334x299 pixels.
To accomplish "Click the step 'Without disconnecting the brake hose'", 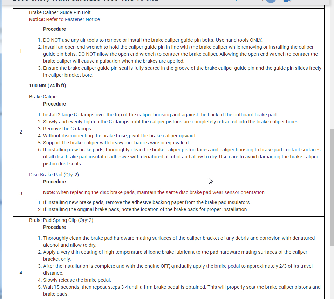I will pyautogui.click(x=120, y=136).
